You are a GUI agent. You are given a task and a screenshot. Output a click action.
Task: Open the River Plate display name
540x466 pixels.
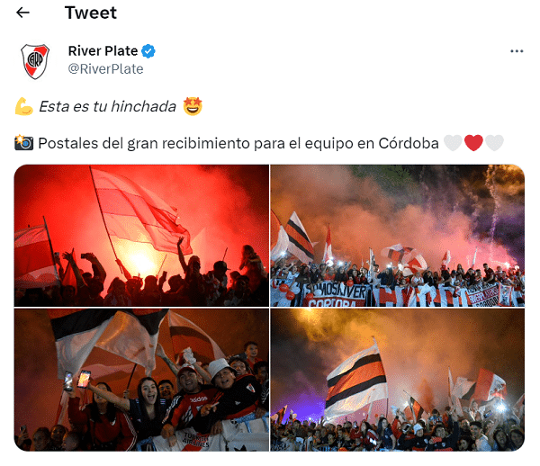point(103,51)
